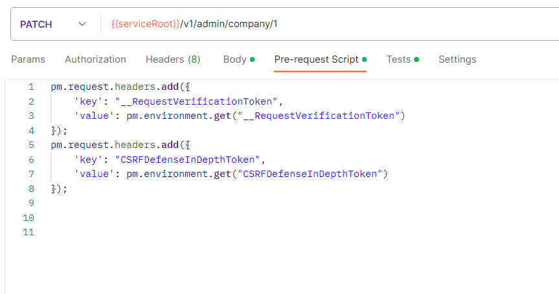
Task: Open the Settings tab
Action: (457, 59)
